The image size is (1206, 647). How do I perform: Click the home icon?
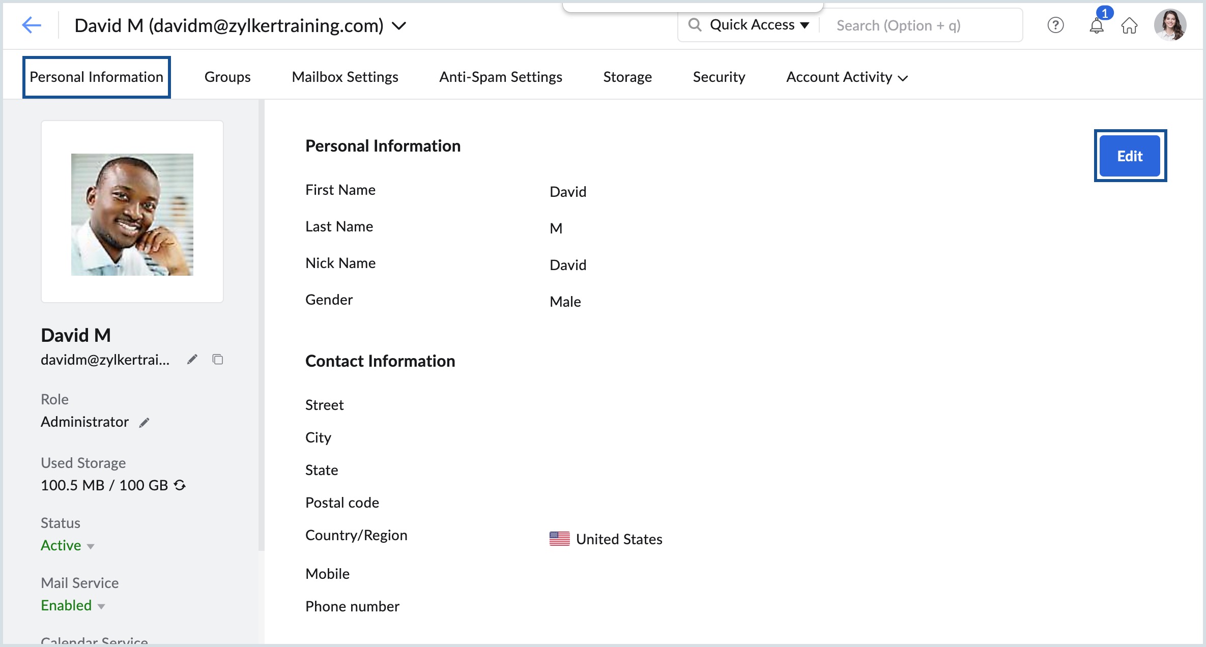[1129, 25]
